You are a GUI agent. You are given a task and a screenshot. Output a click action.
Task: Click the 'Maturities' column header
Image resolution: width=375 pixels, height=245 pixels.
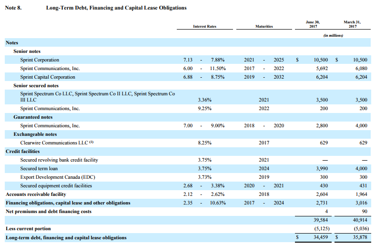point(264,26)
